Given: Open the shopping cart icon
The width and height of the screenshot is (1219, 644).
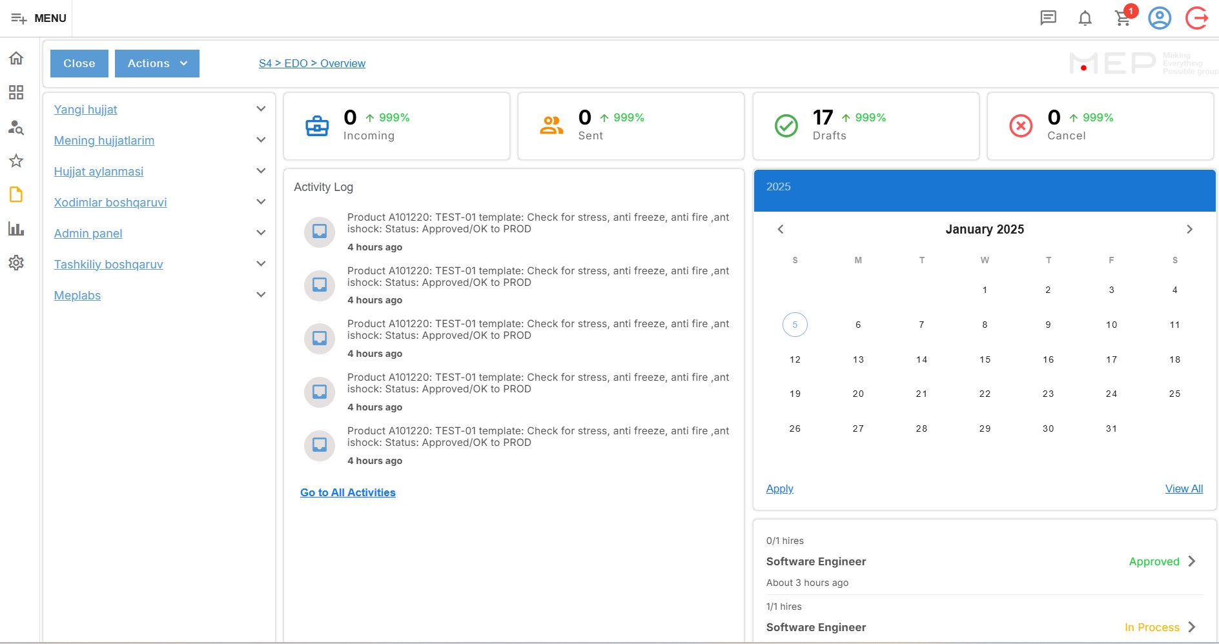Looking at the screenshot, I should [x=1123, y=18].
